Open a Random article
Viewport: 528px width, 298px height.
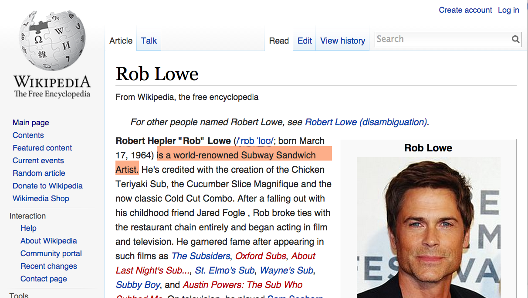point(39,173)
